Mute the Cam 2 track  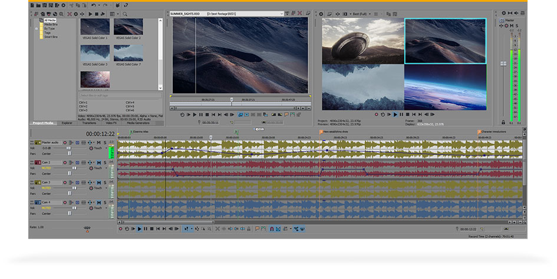click(98, 162)
